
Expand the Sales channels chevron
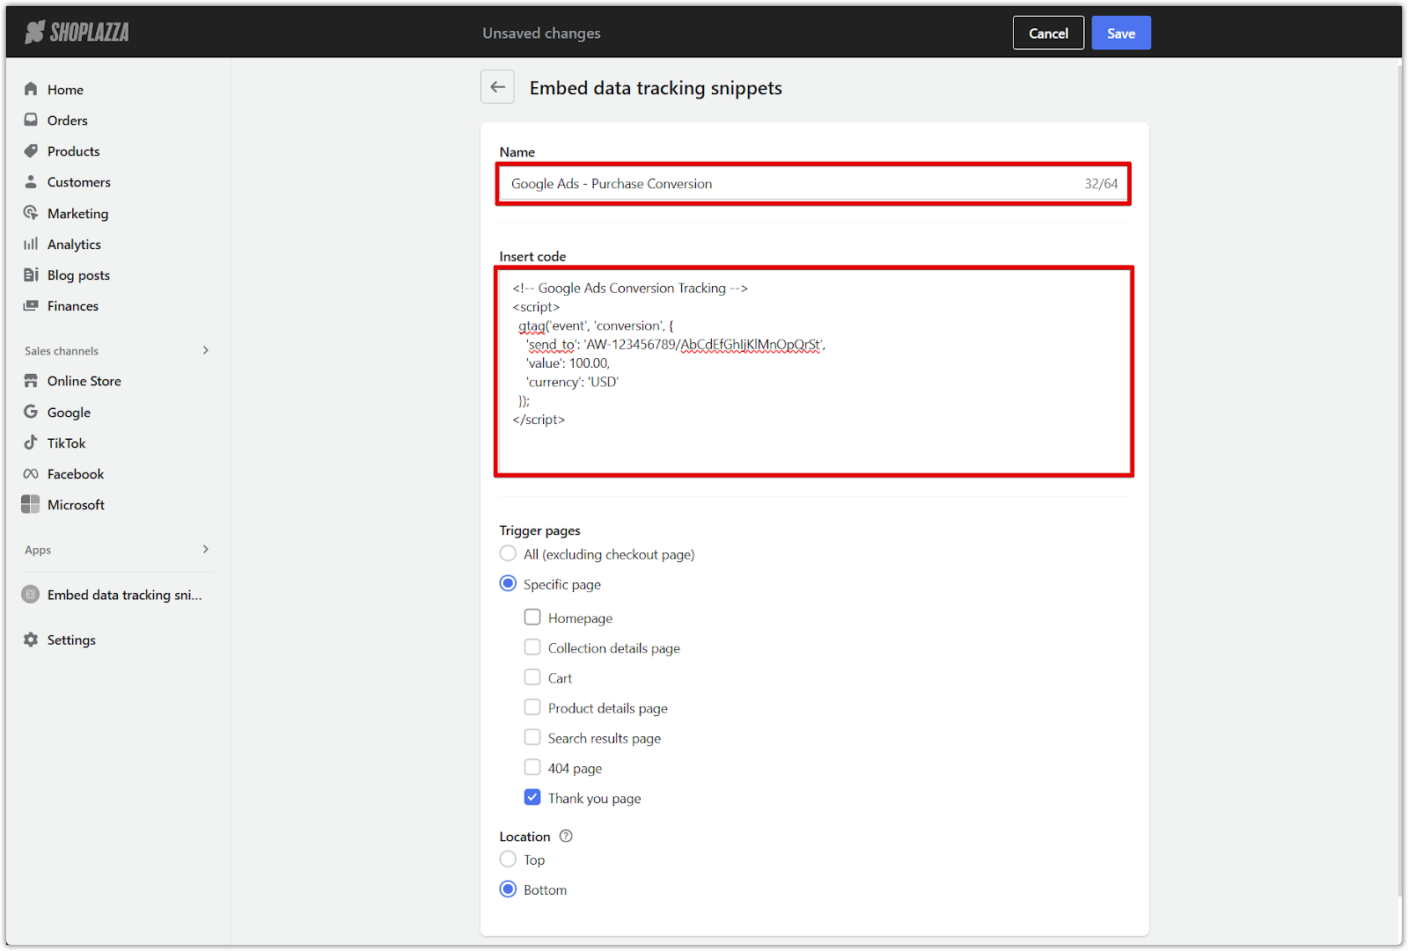[206, 350]
